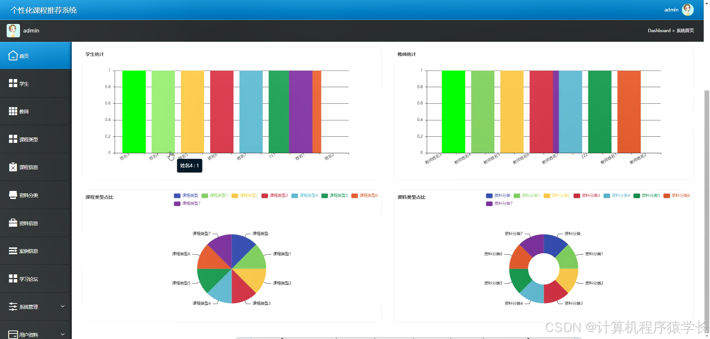Click the 教师姓名2 orange bar
Screen dimensions: 710x339
(629, 112)
